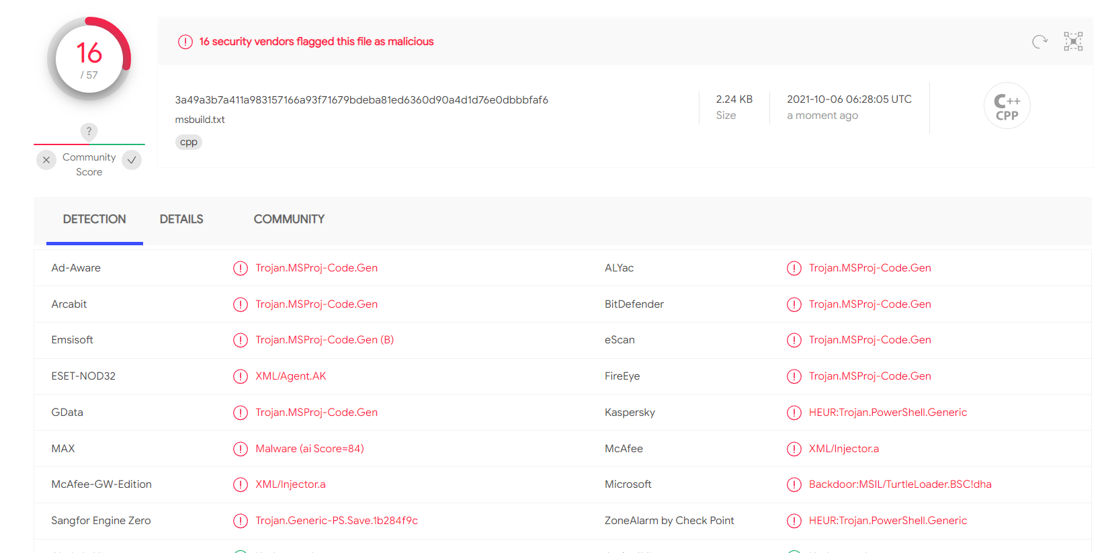Vote community score up with checkmark icon
Image resolution: width=1106 pixels, height=553 pixels.
coord(132,160)
